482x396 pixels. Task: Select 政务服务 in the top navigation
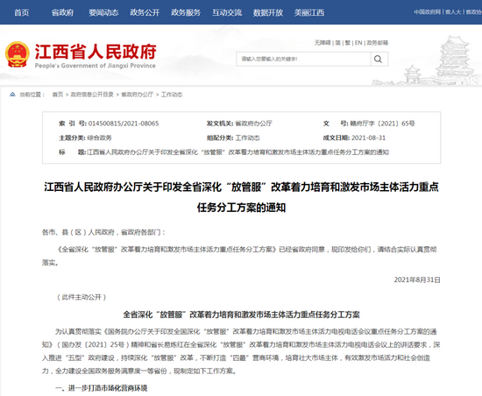coord(186,12)
